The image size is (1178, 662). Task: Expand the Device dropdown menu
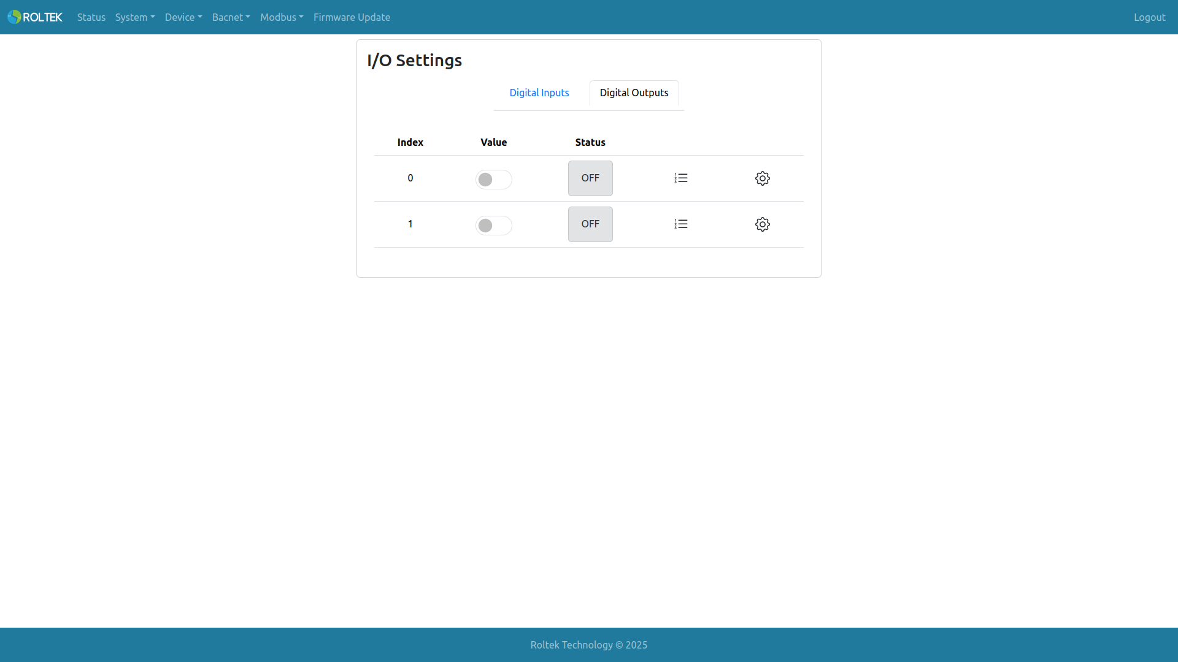pyautogui.click(x=183, y=17)
